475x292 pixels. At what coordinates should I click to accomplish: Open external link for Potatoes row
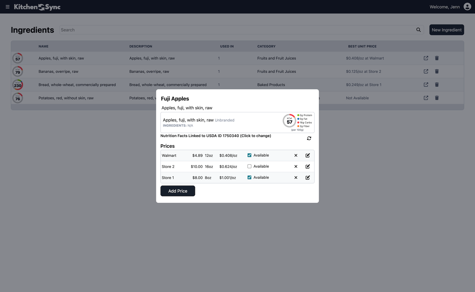click(x=426, y=98)
